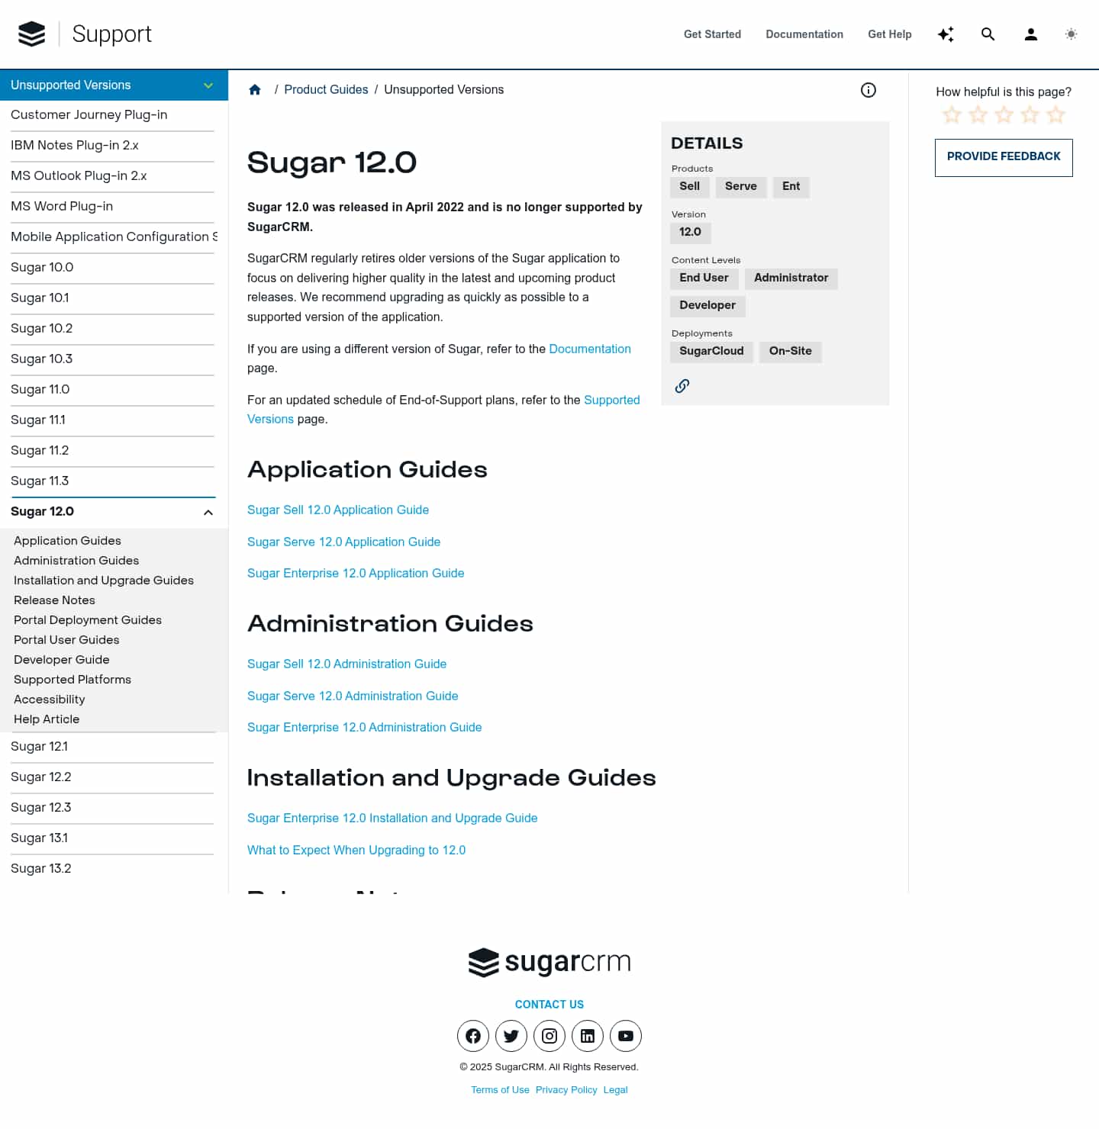This screenshot has height=1129, width=1099.
Task: Click the info icon above the Details panel
Action: [868, 90]
